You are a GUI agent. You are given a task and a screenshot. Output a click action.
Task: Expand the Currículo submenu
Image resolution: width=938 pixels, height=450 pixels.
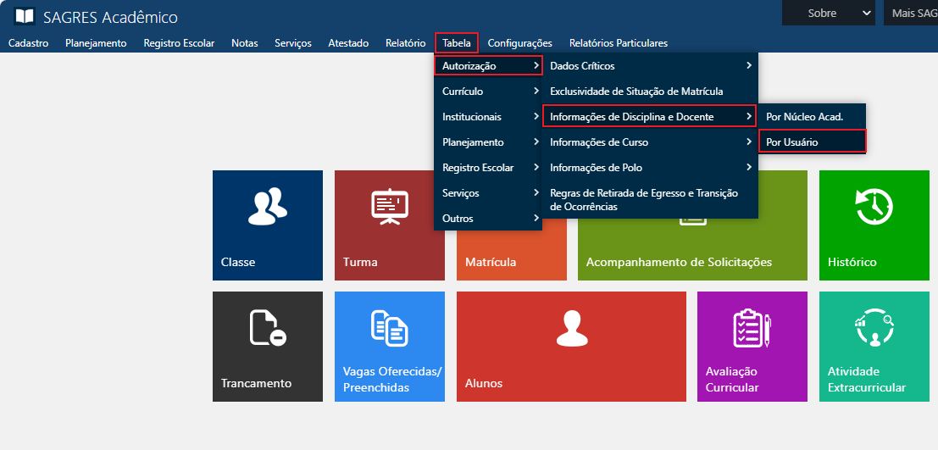[487, 92]
